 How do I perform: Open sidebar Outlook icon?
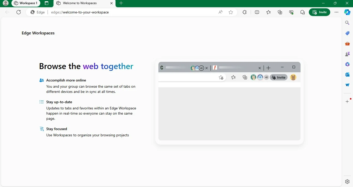pos(347,74)
